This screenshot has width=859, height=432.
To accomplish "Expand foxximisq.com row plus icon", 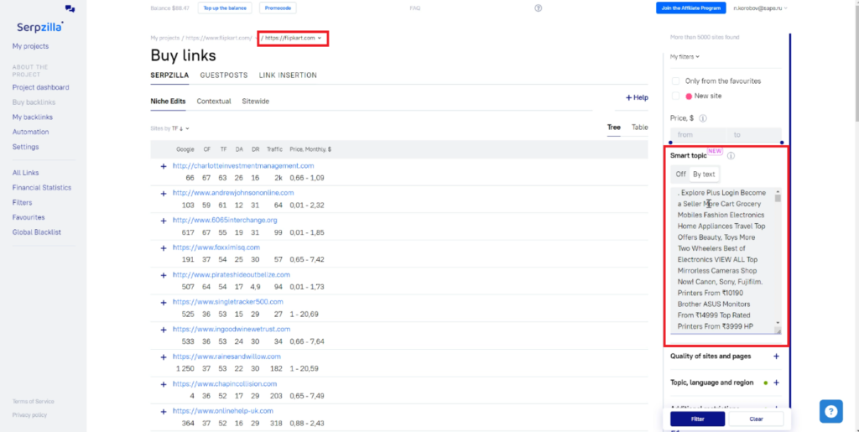I will coord(164,248).
